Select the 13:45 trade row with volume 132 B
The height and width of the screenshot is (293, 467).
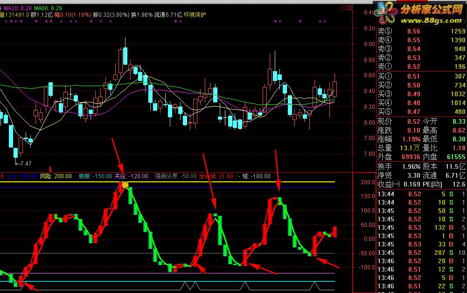[x=421, y=228]
